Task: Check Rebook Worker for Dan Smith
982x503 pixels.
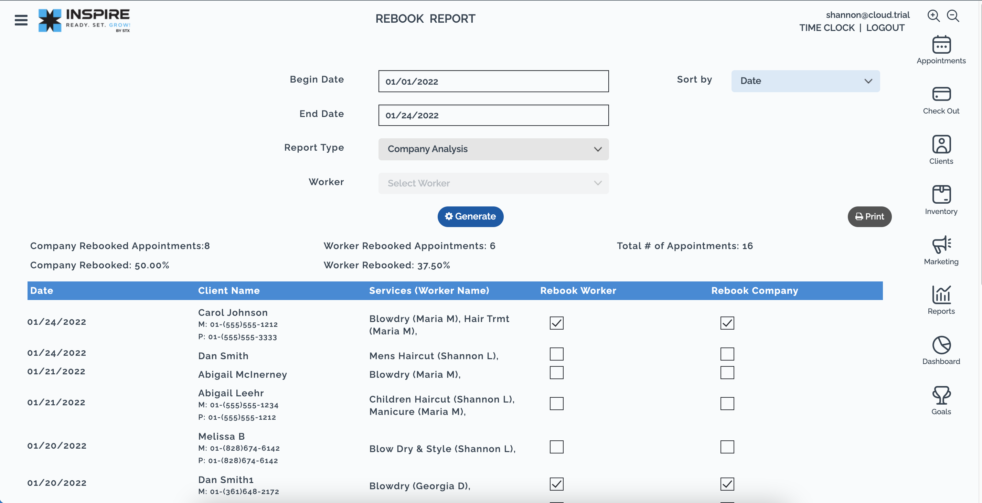Action: pos(557,354)
